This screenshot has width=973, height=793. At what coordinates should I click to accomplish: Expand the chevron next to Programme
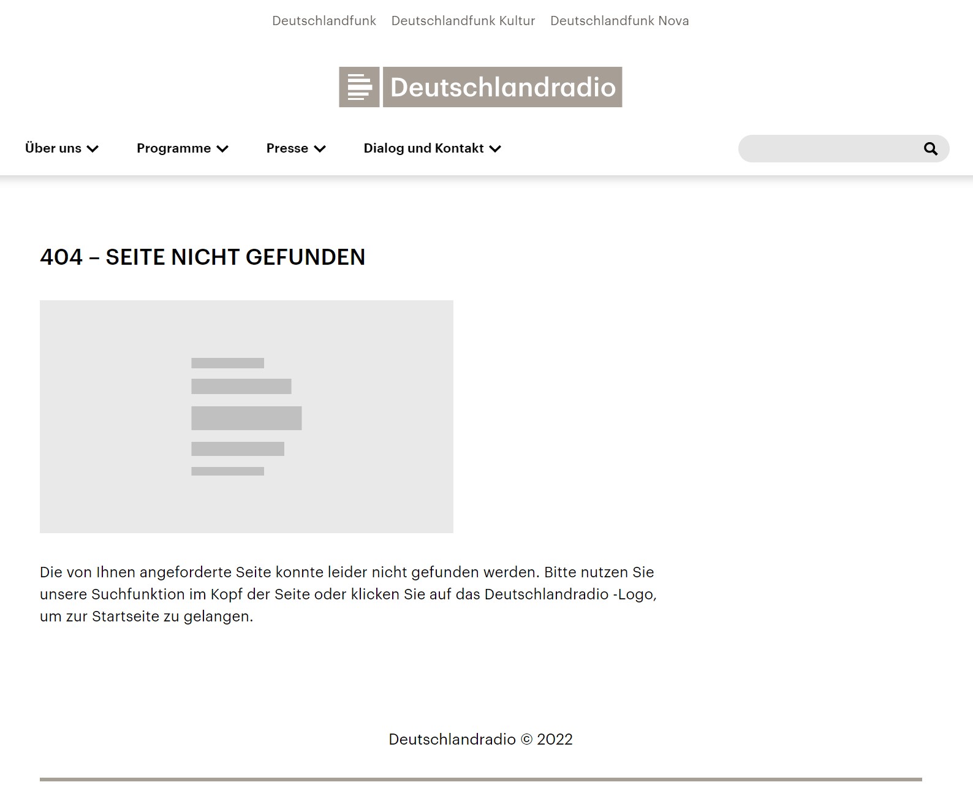222,149
